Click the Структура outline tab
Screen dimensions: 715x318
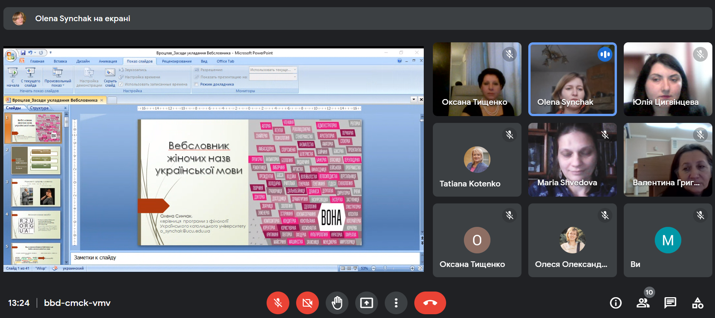point(39,108)
